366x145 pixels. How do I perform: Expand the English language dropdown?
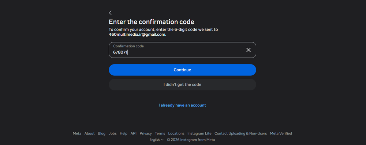(157, 140)
